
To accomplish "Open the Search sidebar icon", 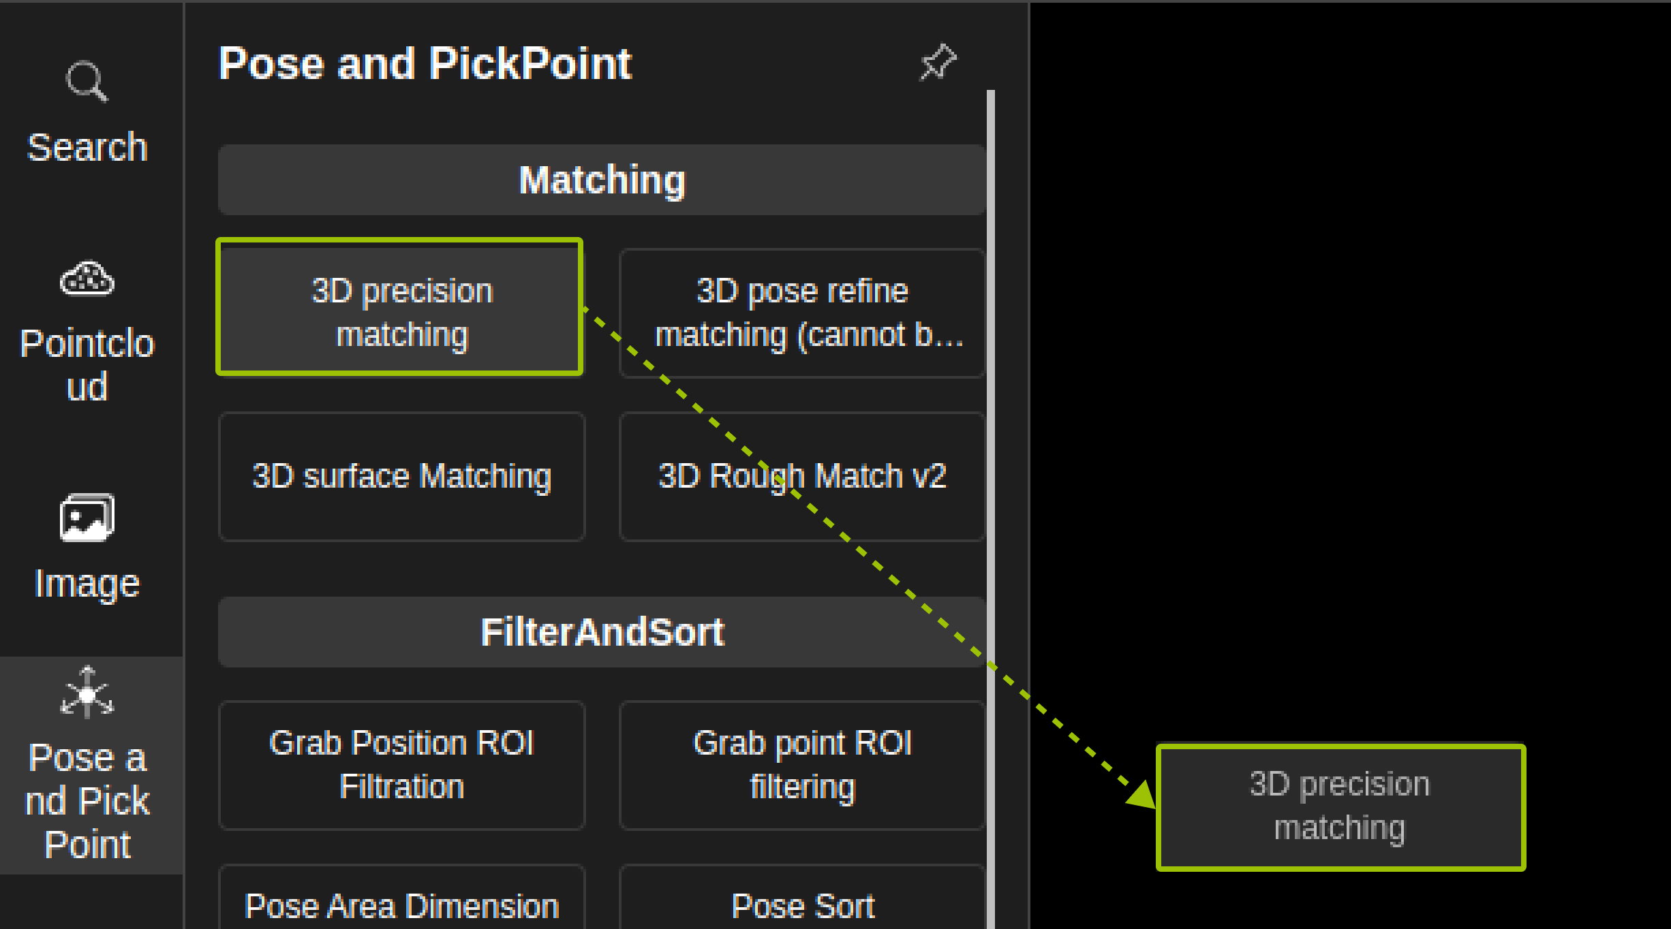I will coord(87,81).
